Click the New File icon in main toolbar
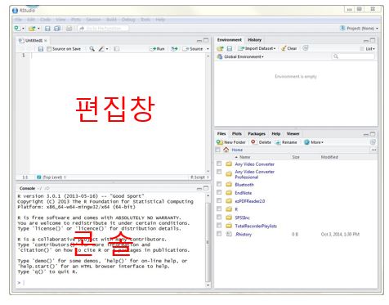 tap(17, 28)
